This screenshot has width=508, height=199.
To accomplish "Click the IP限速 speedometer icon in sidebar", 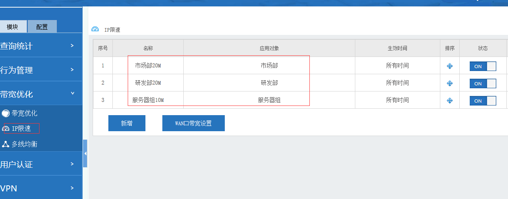I will point(6,129).
